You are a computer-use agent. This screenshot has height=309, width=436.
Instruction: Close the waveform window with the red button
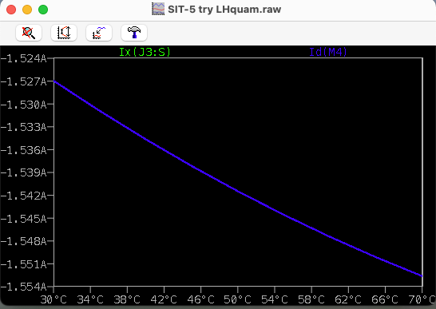(11, 10)
